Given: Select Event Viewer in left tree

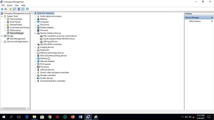Looking at the screenshot, I should [x=15, y=22].
